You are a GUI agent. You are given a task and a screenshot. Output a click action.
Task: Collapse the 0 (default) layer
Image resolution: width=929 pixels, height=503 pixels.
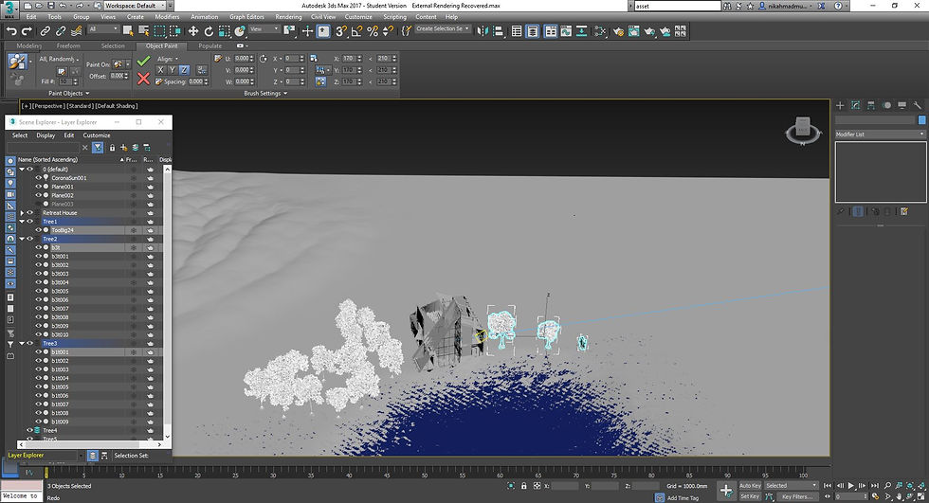pos(22,170)
